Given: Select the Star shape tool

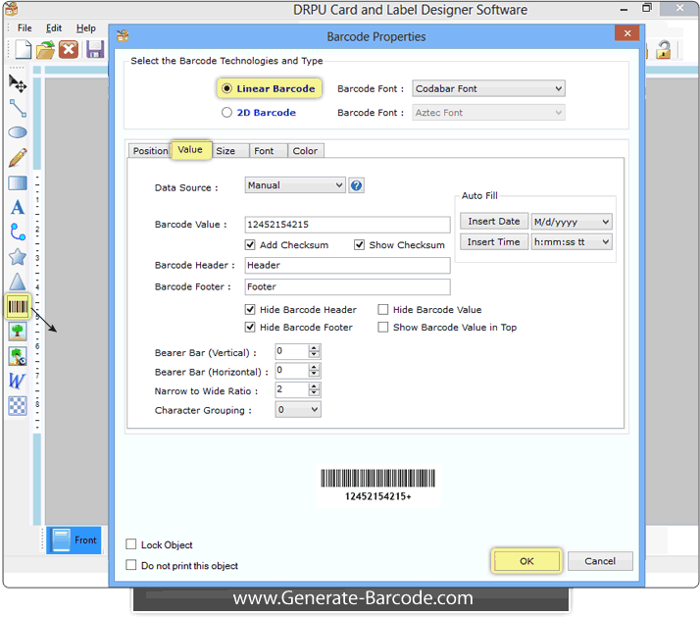Looking at the screenshot, I should click(x=18, y=257).
